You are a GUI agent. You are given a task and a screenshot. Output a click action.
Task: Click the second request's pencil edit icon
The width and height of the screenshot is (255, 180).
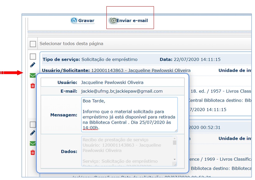coord(33,133)
